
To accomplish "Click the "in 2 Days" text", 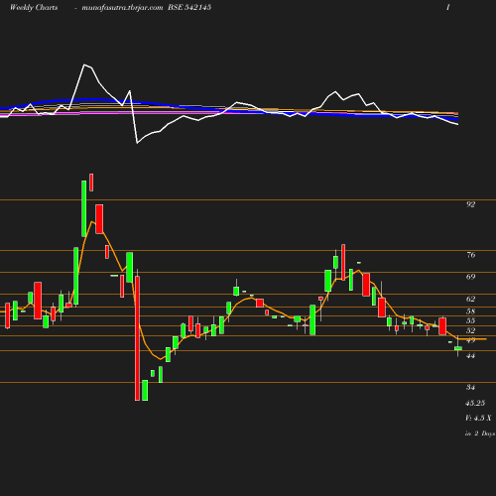I will tap(480, 434).
